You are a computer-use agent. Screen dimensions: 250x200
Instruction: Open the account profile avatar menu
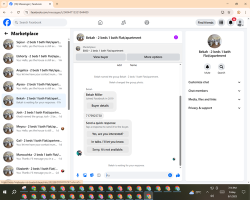pyautogui.click(x=240, y=22)
